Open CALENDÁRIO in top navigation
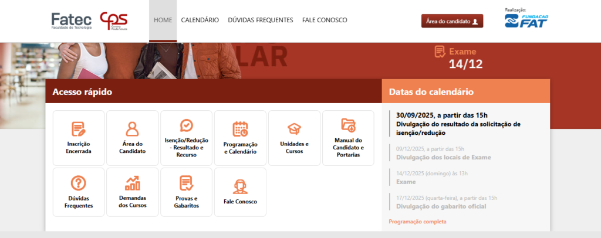 tap(200, 20)
